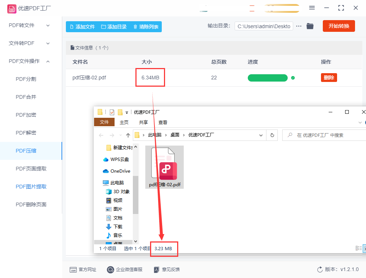Toggle fullscreen icon in PDF工厂 title bar
This screenshot has height=278, width=366.
coord(341,8)
